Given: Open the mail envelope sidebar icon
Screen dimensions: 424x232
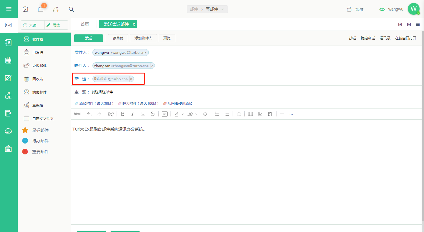Looking at the screenshot, I should tap(9, 25).
